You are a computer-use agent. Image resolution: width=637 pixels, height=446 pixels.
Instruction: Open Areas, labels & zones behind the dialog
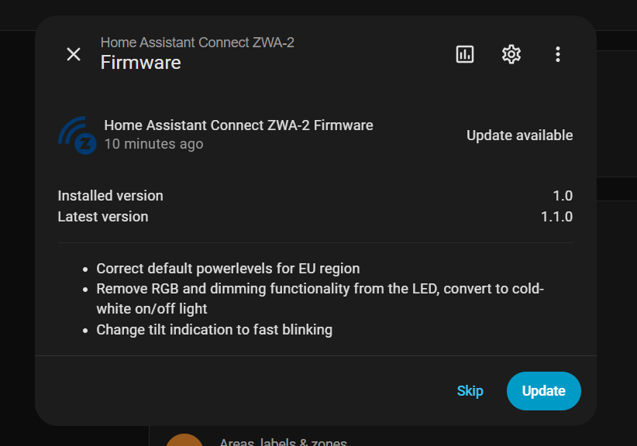coord(283,441)
